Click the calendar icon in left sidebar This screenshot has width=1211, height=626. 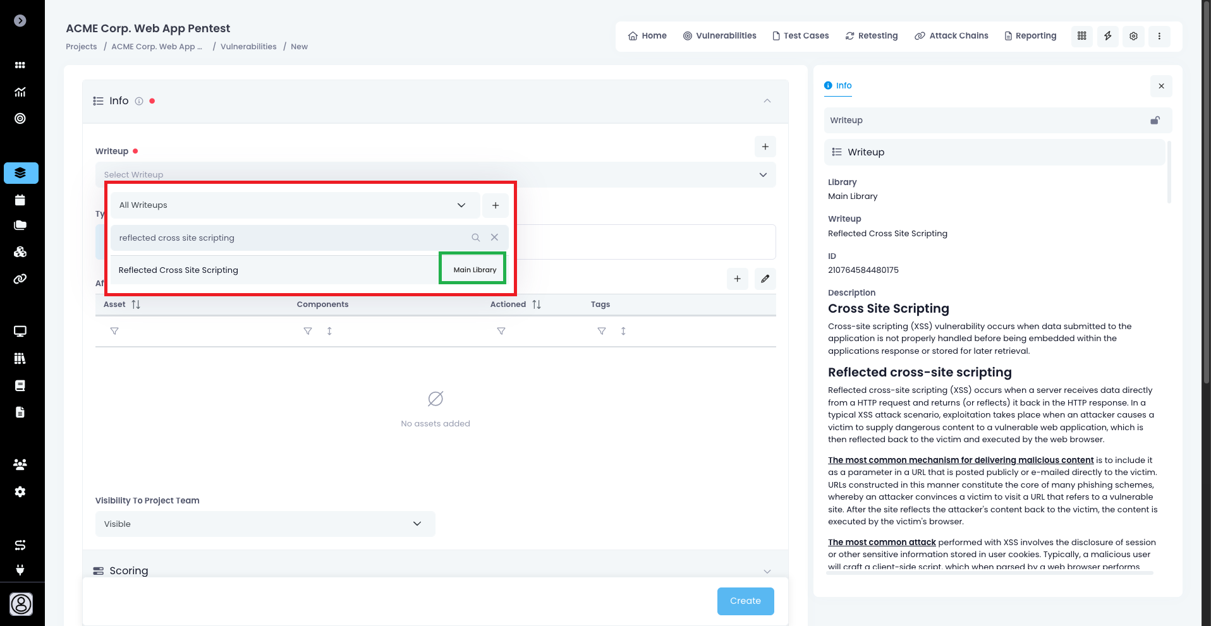point(20,200)
